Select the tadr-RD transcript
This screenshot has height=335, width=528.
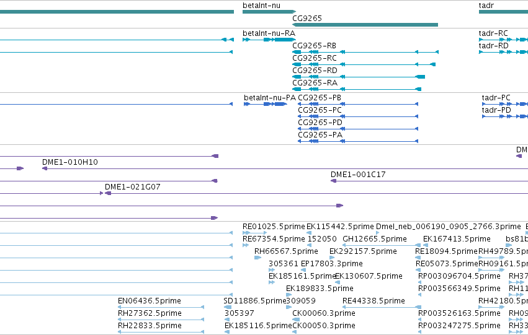503,52
